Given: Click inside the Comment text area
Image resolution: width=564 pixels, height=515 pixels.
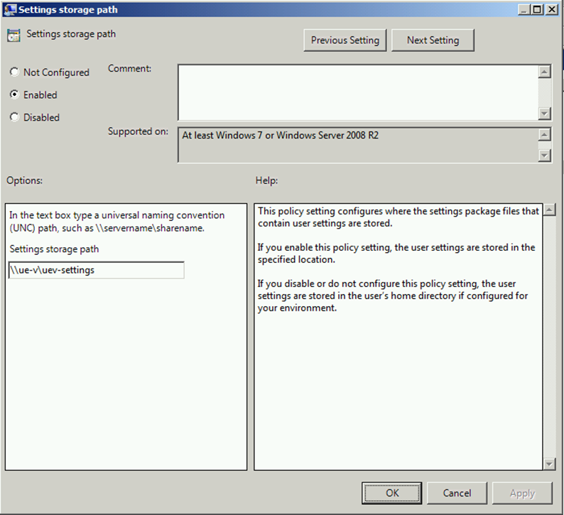Looking at the screenshot, I should 358,92.
